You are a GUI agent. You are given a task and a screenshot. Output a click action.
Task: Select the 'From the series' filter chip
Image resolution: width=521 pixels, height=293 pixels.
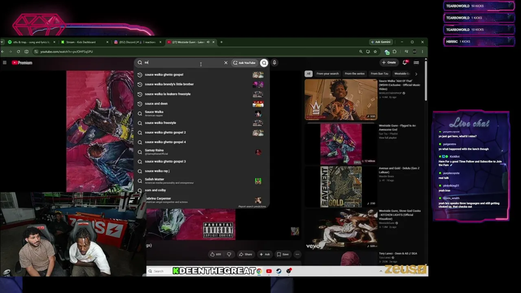pos(355,74)
